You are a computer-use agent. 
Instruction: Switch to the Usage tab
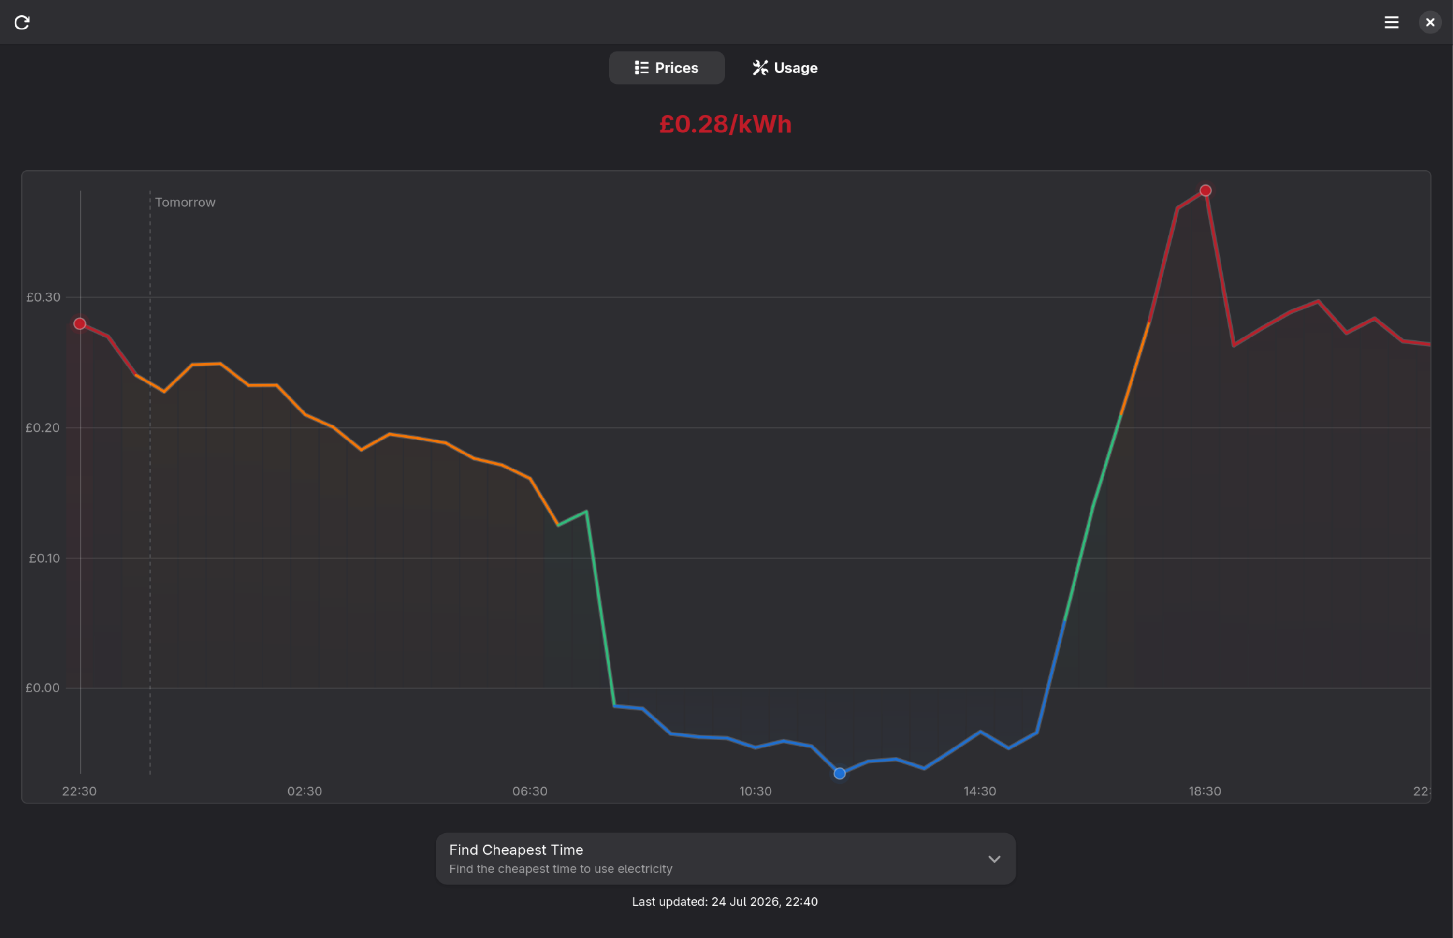(x=785, y=68)
